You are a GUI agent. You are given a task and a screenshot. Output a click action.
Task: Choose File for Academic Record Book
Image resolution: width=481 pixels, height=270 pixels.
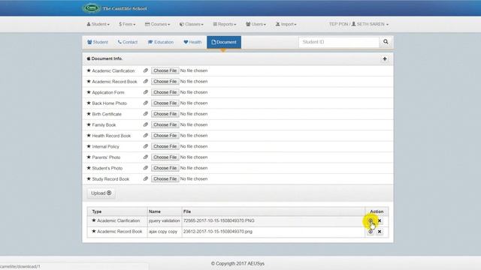(165, 82)
